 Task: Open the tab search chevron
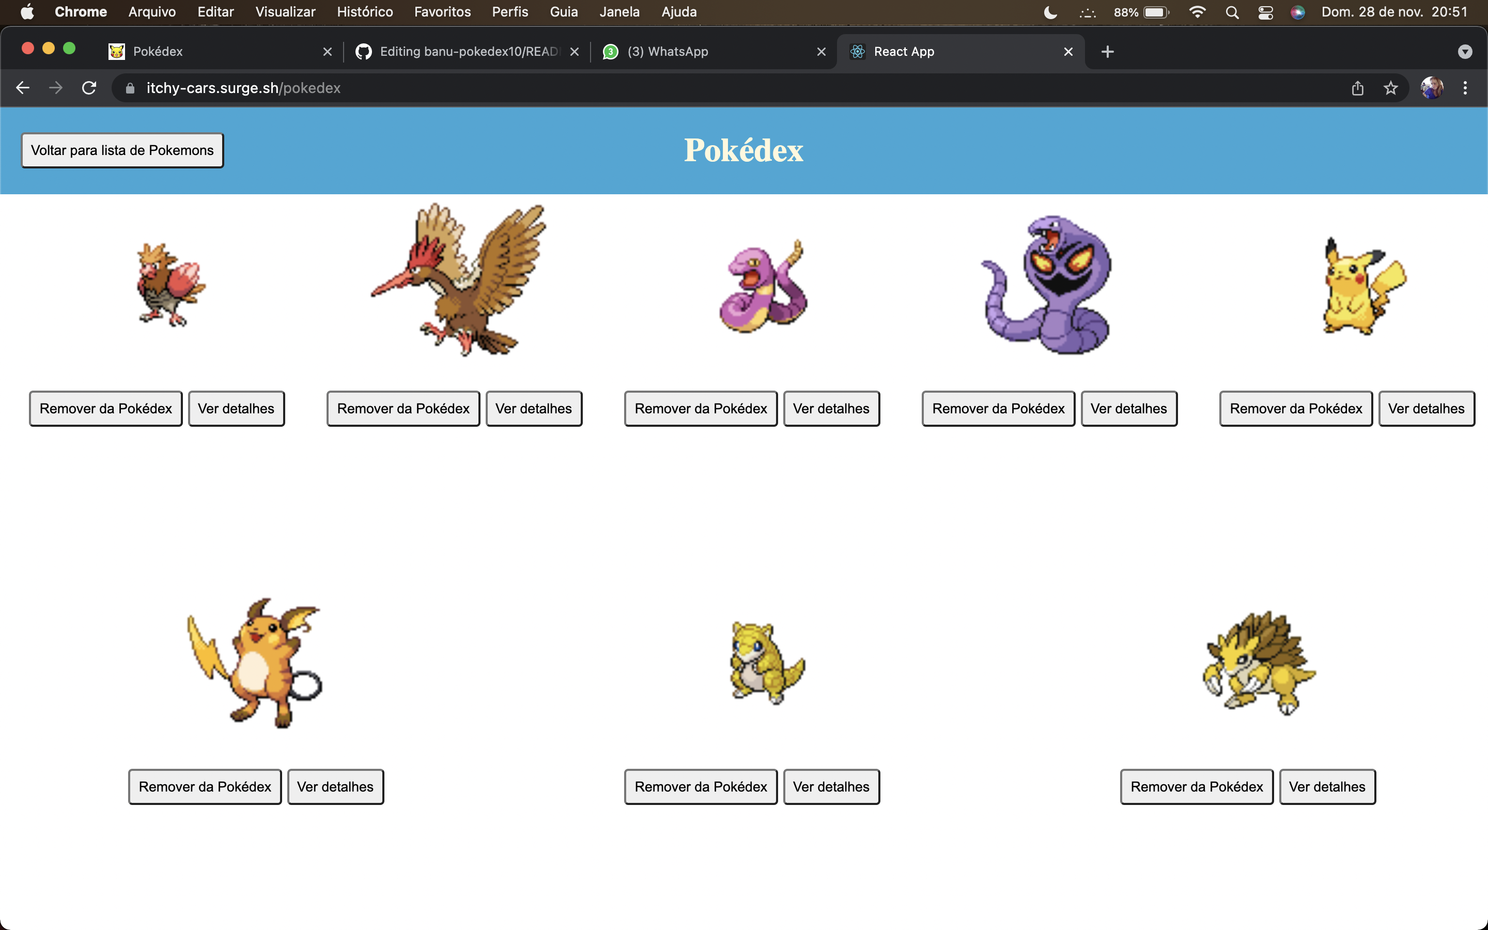(x=1465, y=52)
